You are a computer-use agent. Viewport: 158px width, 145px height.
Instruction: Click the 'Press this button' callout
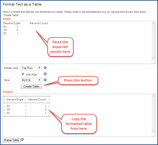[x=78, y=80]
